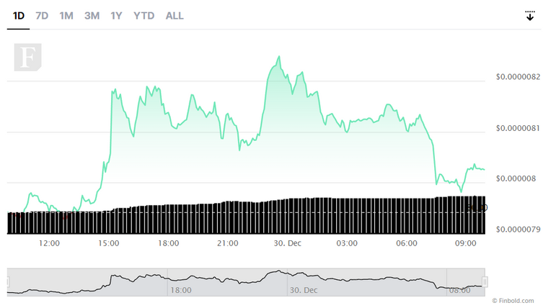Viewport: 543px width, 308px height.
Task: Click the navigator at 30. Dec label
Action: [x=304, y=290]
